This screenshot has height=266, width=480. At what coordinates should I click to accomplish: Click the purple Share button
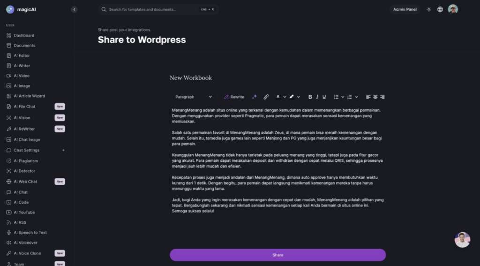pos(277,255)
